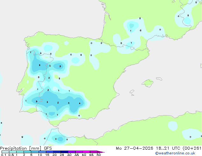
Task: Click the legend arrow tip above 50 mm
Action: pyautogui.click(x=101, y=152)
